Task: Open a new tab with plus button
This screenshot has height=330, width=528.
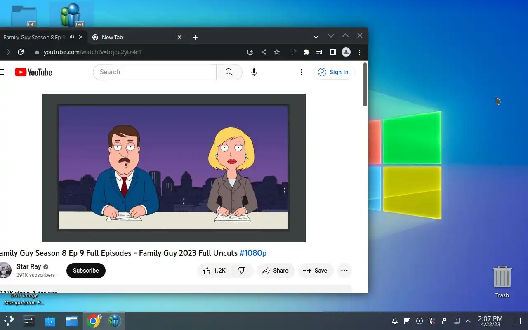Action: pyautogui.click(x=195, y=37)
